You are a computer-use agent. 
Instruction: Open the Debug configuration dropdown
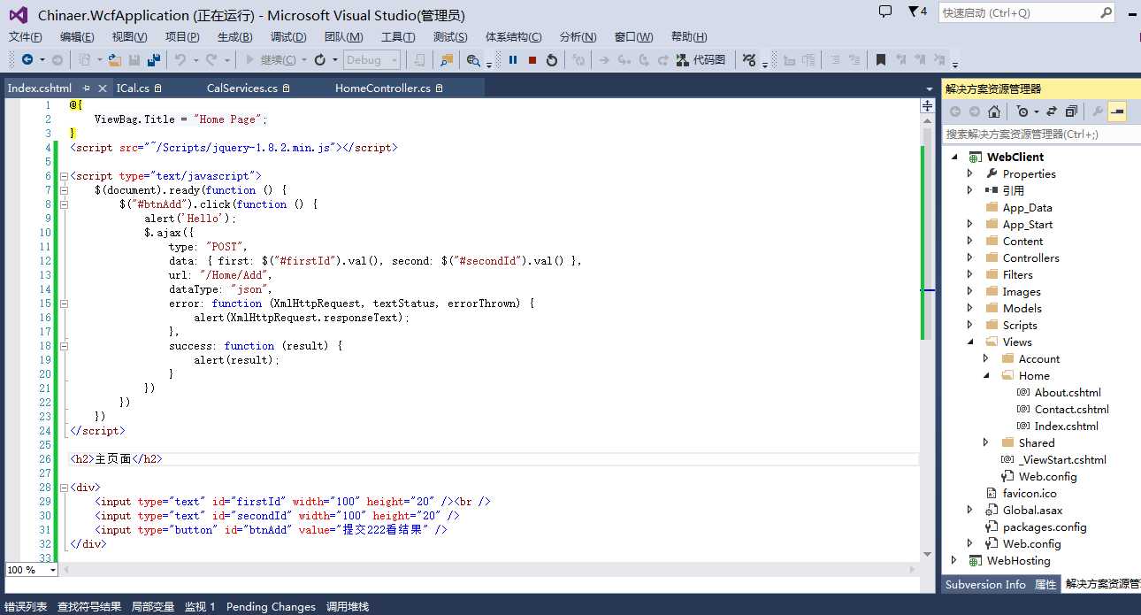[x=371, y=59]
